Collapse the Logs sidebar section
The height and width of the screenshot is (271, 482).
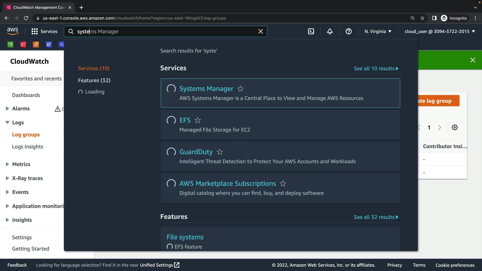coord(7,122)
